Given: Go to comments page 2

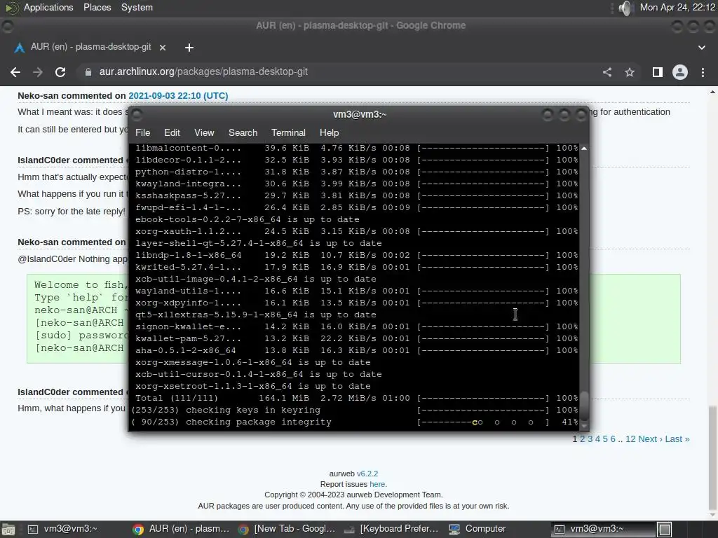Looking at the screenshot, I should click(583, 439).
